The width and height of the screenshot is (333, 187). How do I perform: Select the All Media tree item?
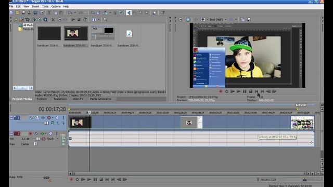[28, 25]
